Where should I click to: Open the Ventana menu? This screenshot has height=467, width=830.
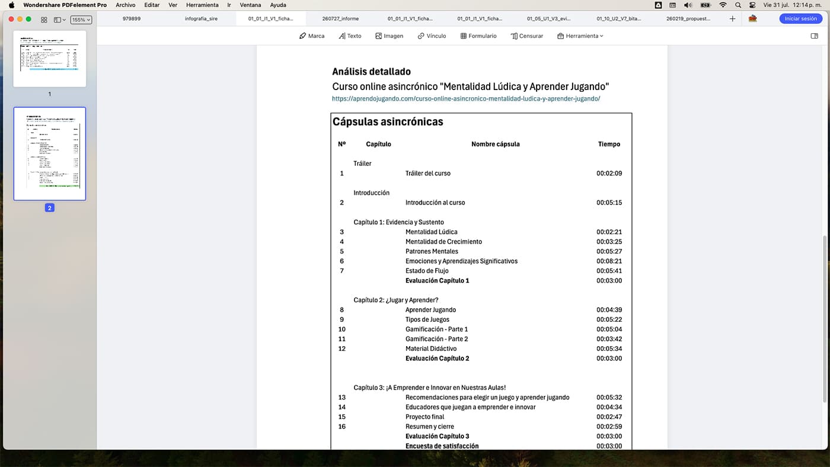250,5
